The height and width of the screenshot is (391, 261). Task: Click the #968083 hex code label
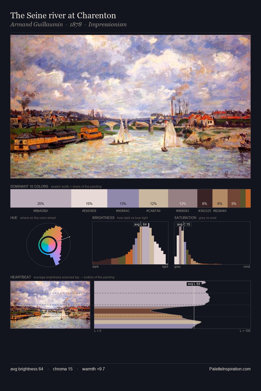(183, 211)
